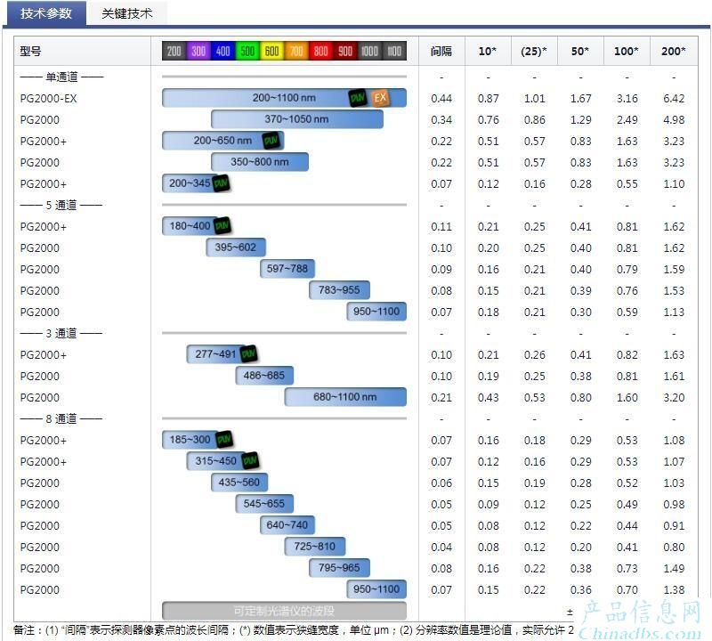Click the dark red 900 wavelength block
This screenshot has height=641, width=712.
pos(345,51)
